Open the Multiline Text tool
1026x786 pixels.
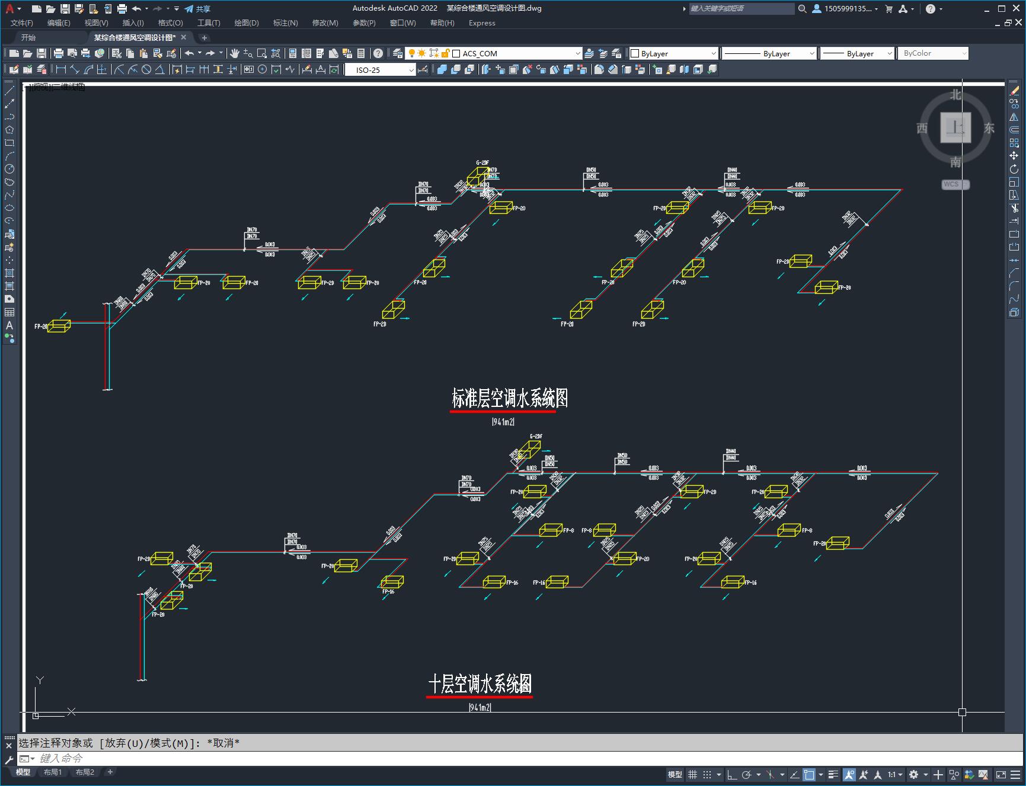(9, 325)
